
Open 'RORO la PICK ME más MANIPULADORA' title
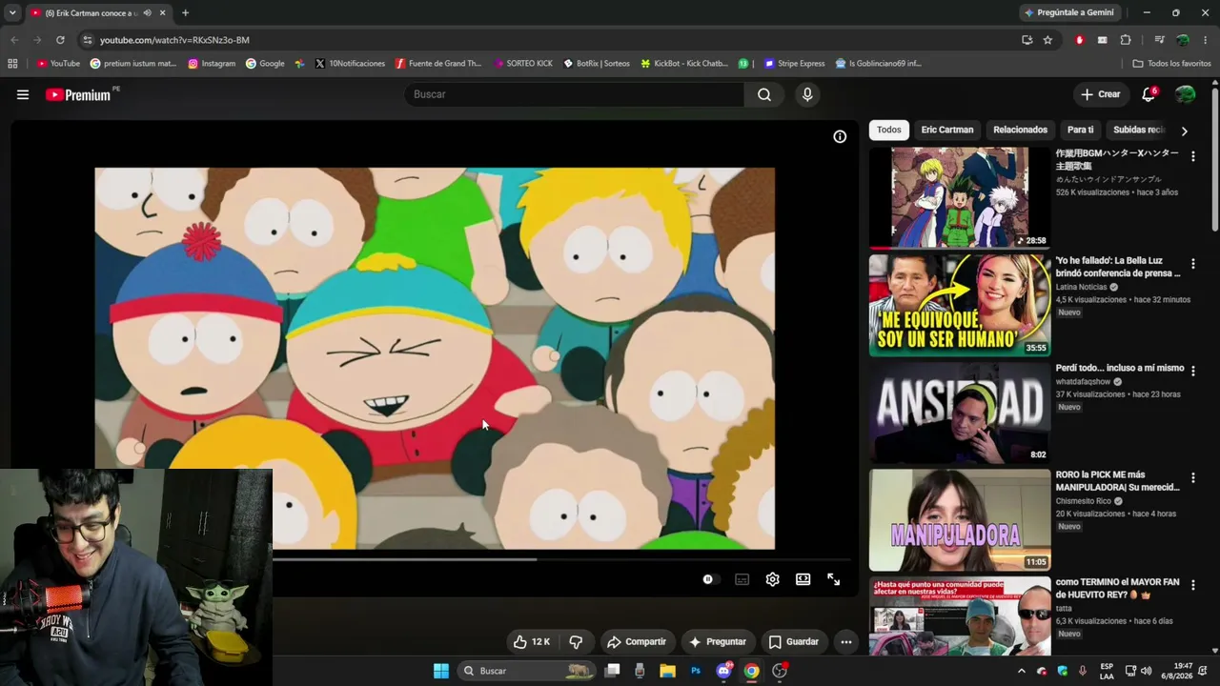tap(1117, 481)
